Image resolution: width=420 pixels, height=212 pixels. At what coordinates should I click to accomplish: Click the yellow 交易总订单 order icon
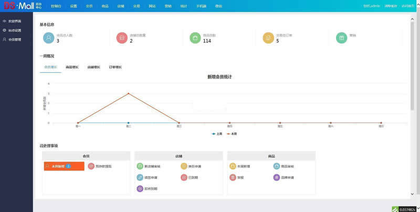tap(268, 38)
